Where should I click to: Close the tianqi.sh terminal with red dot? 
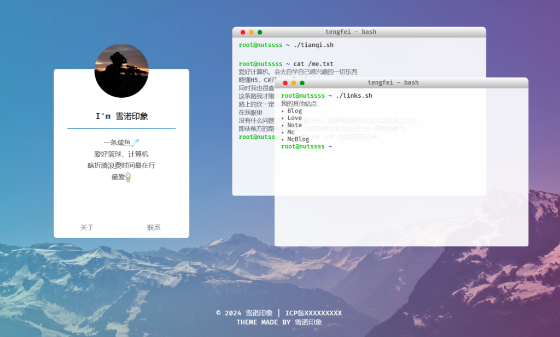pyautogui.click(x=243, y=32)
